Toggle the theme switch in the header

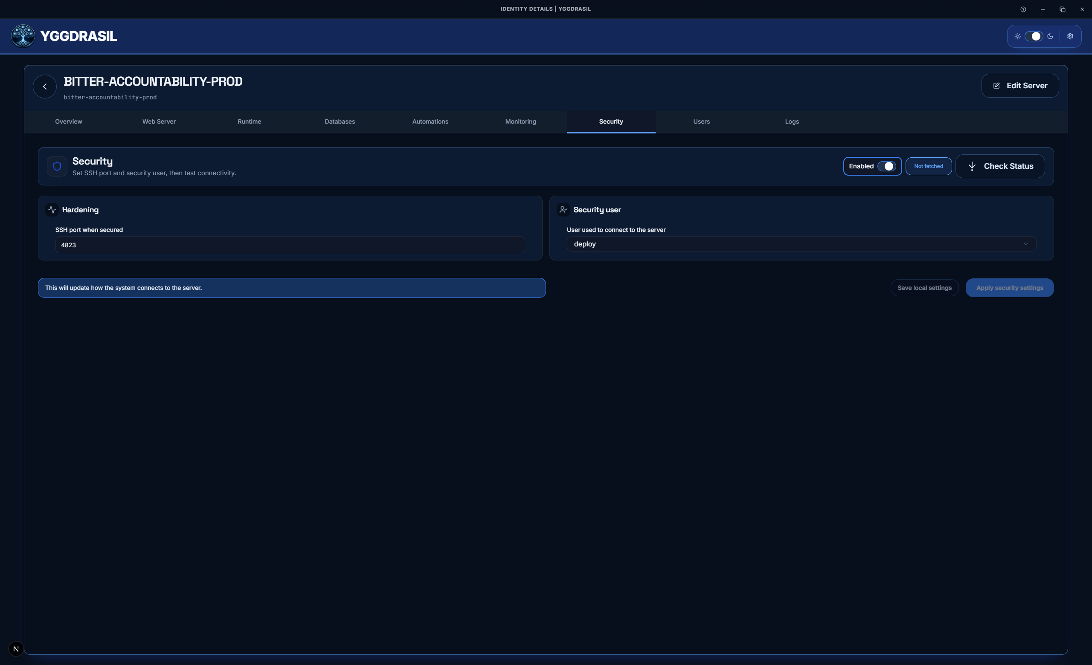click(1035, 36)
